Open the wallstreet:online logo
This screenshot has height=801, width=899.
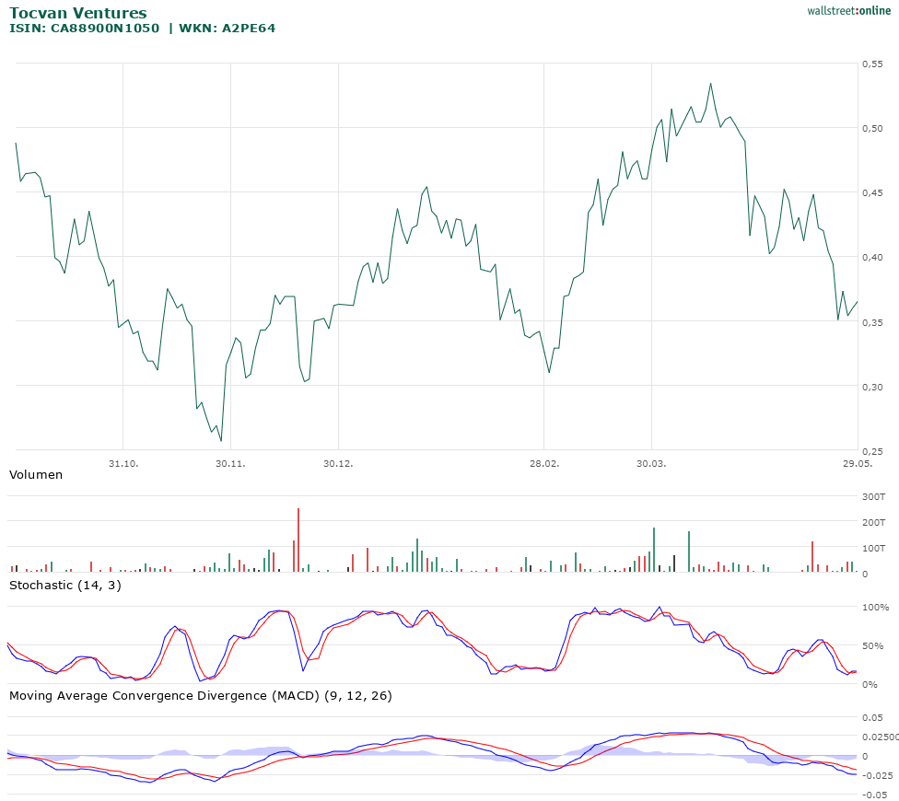point(848,10)
